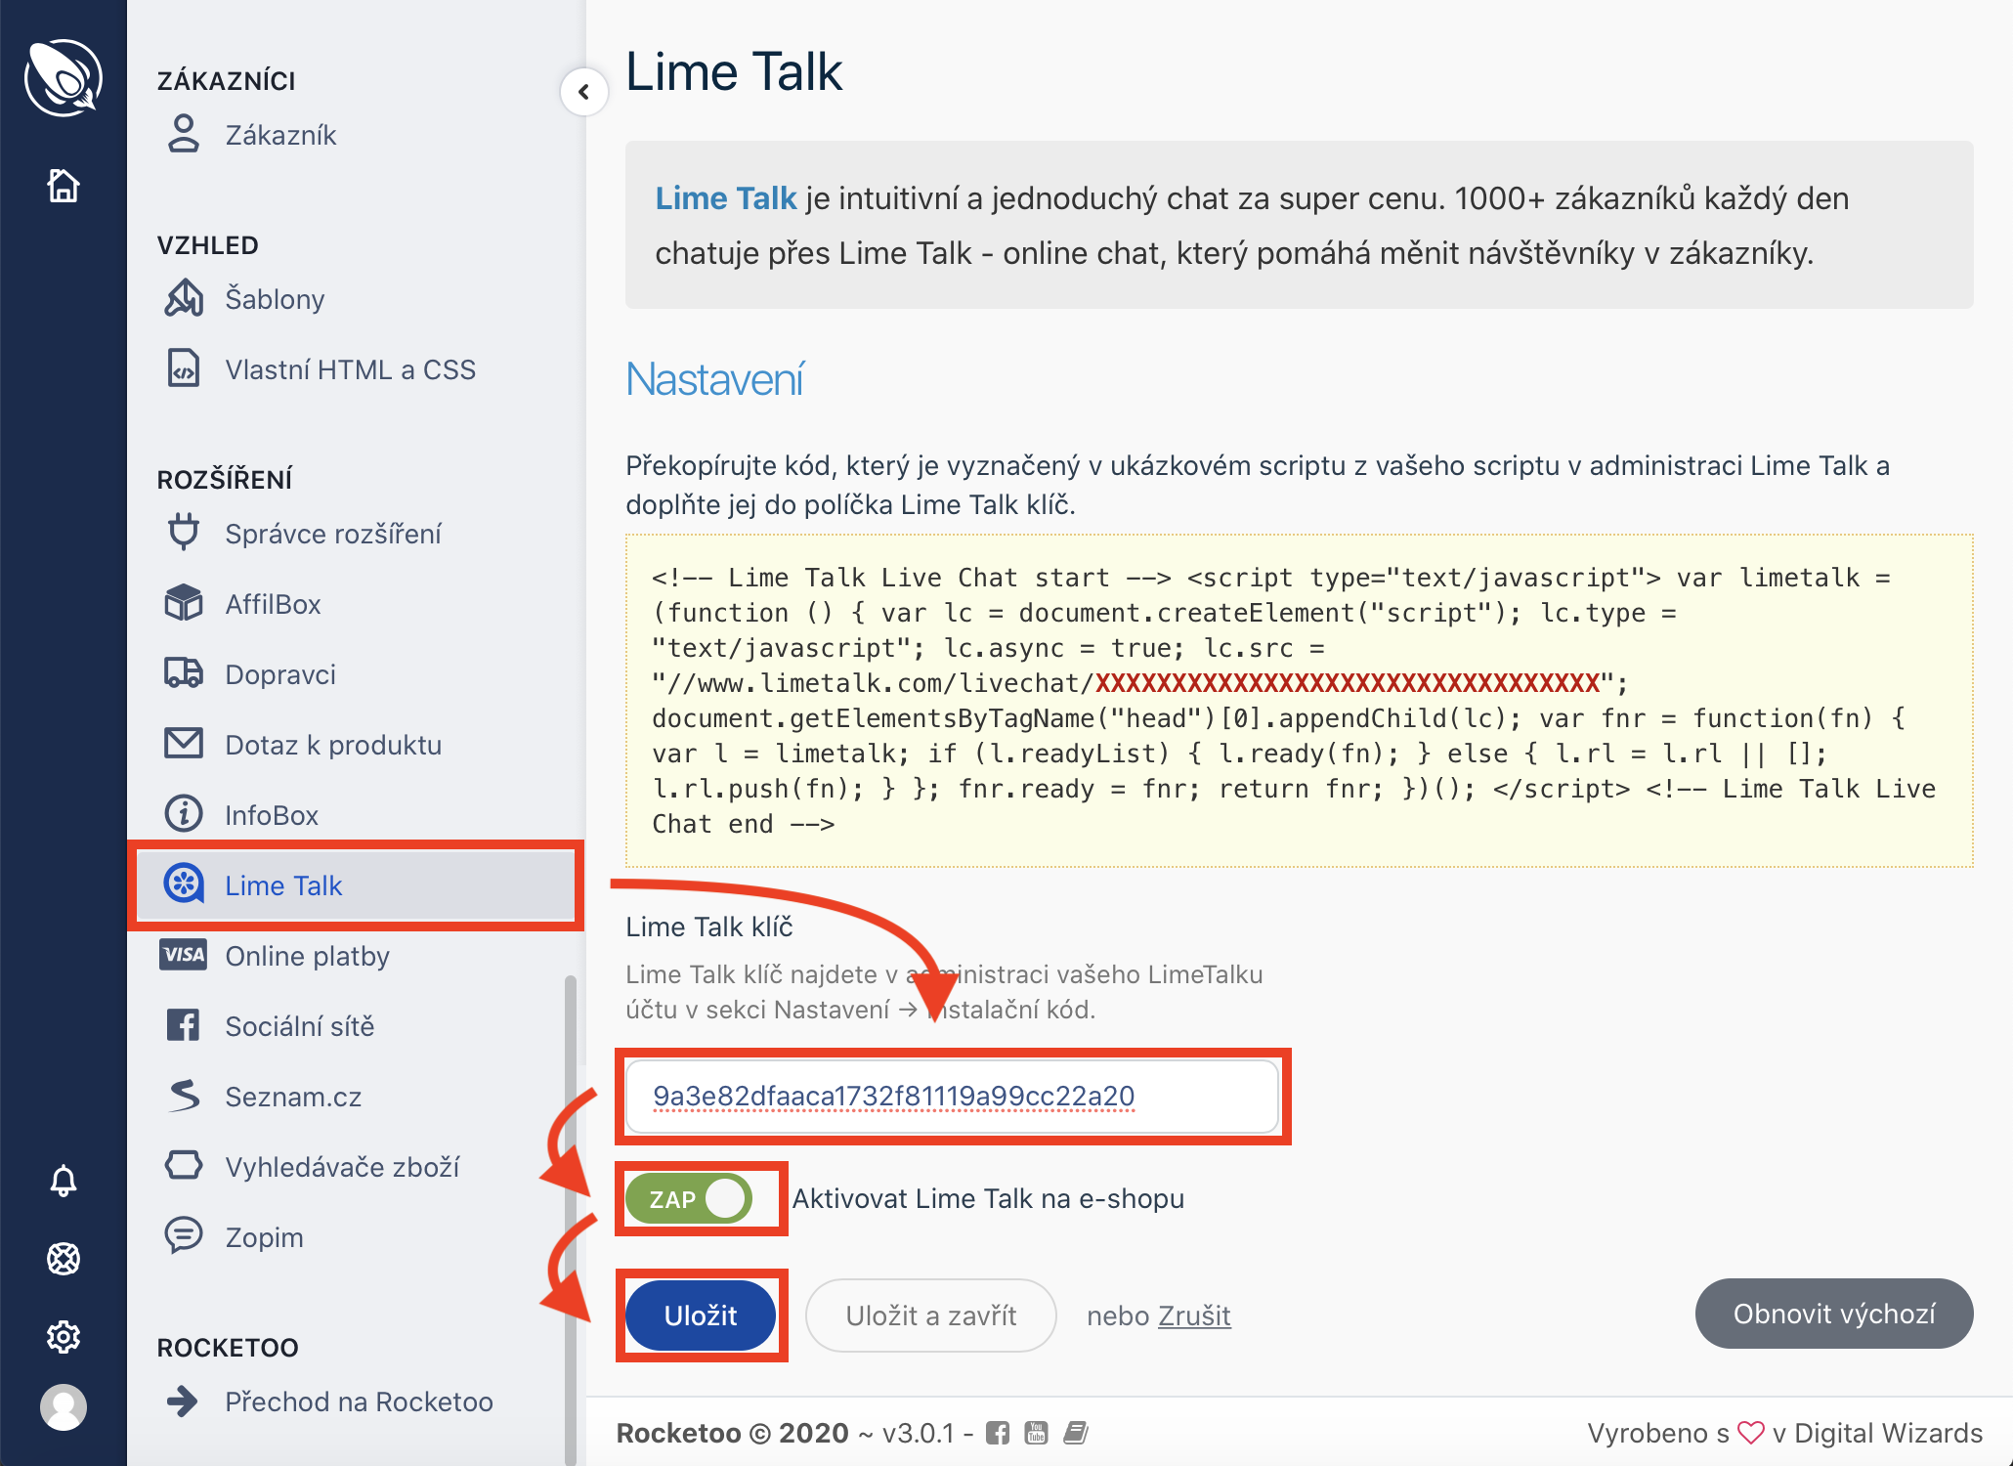Open Zopim menu item
2013x1466 pixels.
(264, 1237)
